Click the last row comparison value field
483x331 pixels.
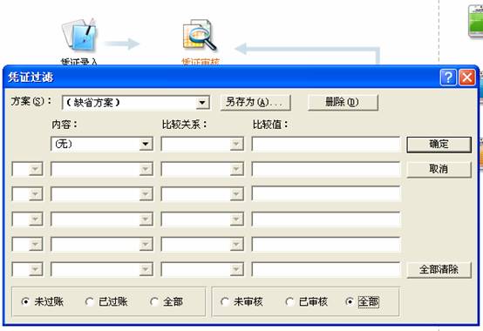(x=326, y=269)
